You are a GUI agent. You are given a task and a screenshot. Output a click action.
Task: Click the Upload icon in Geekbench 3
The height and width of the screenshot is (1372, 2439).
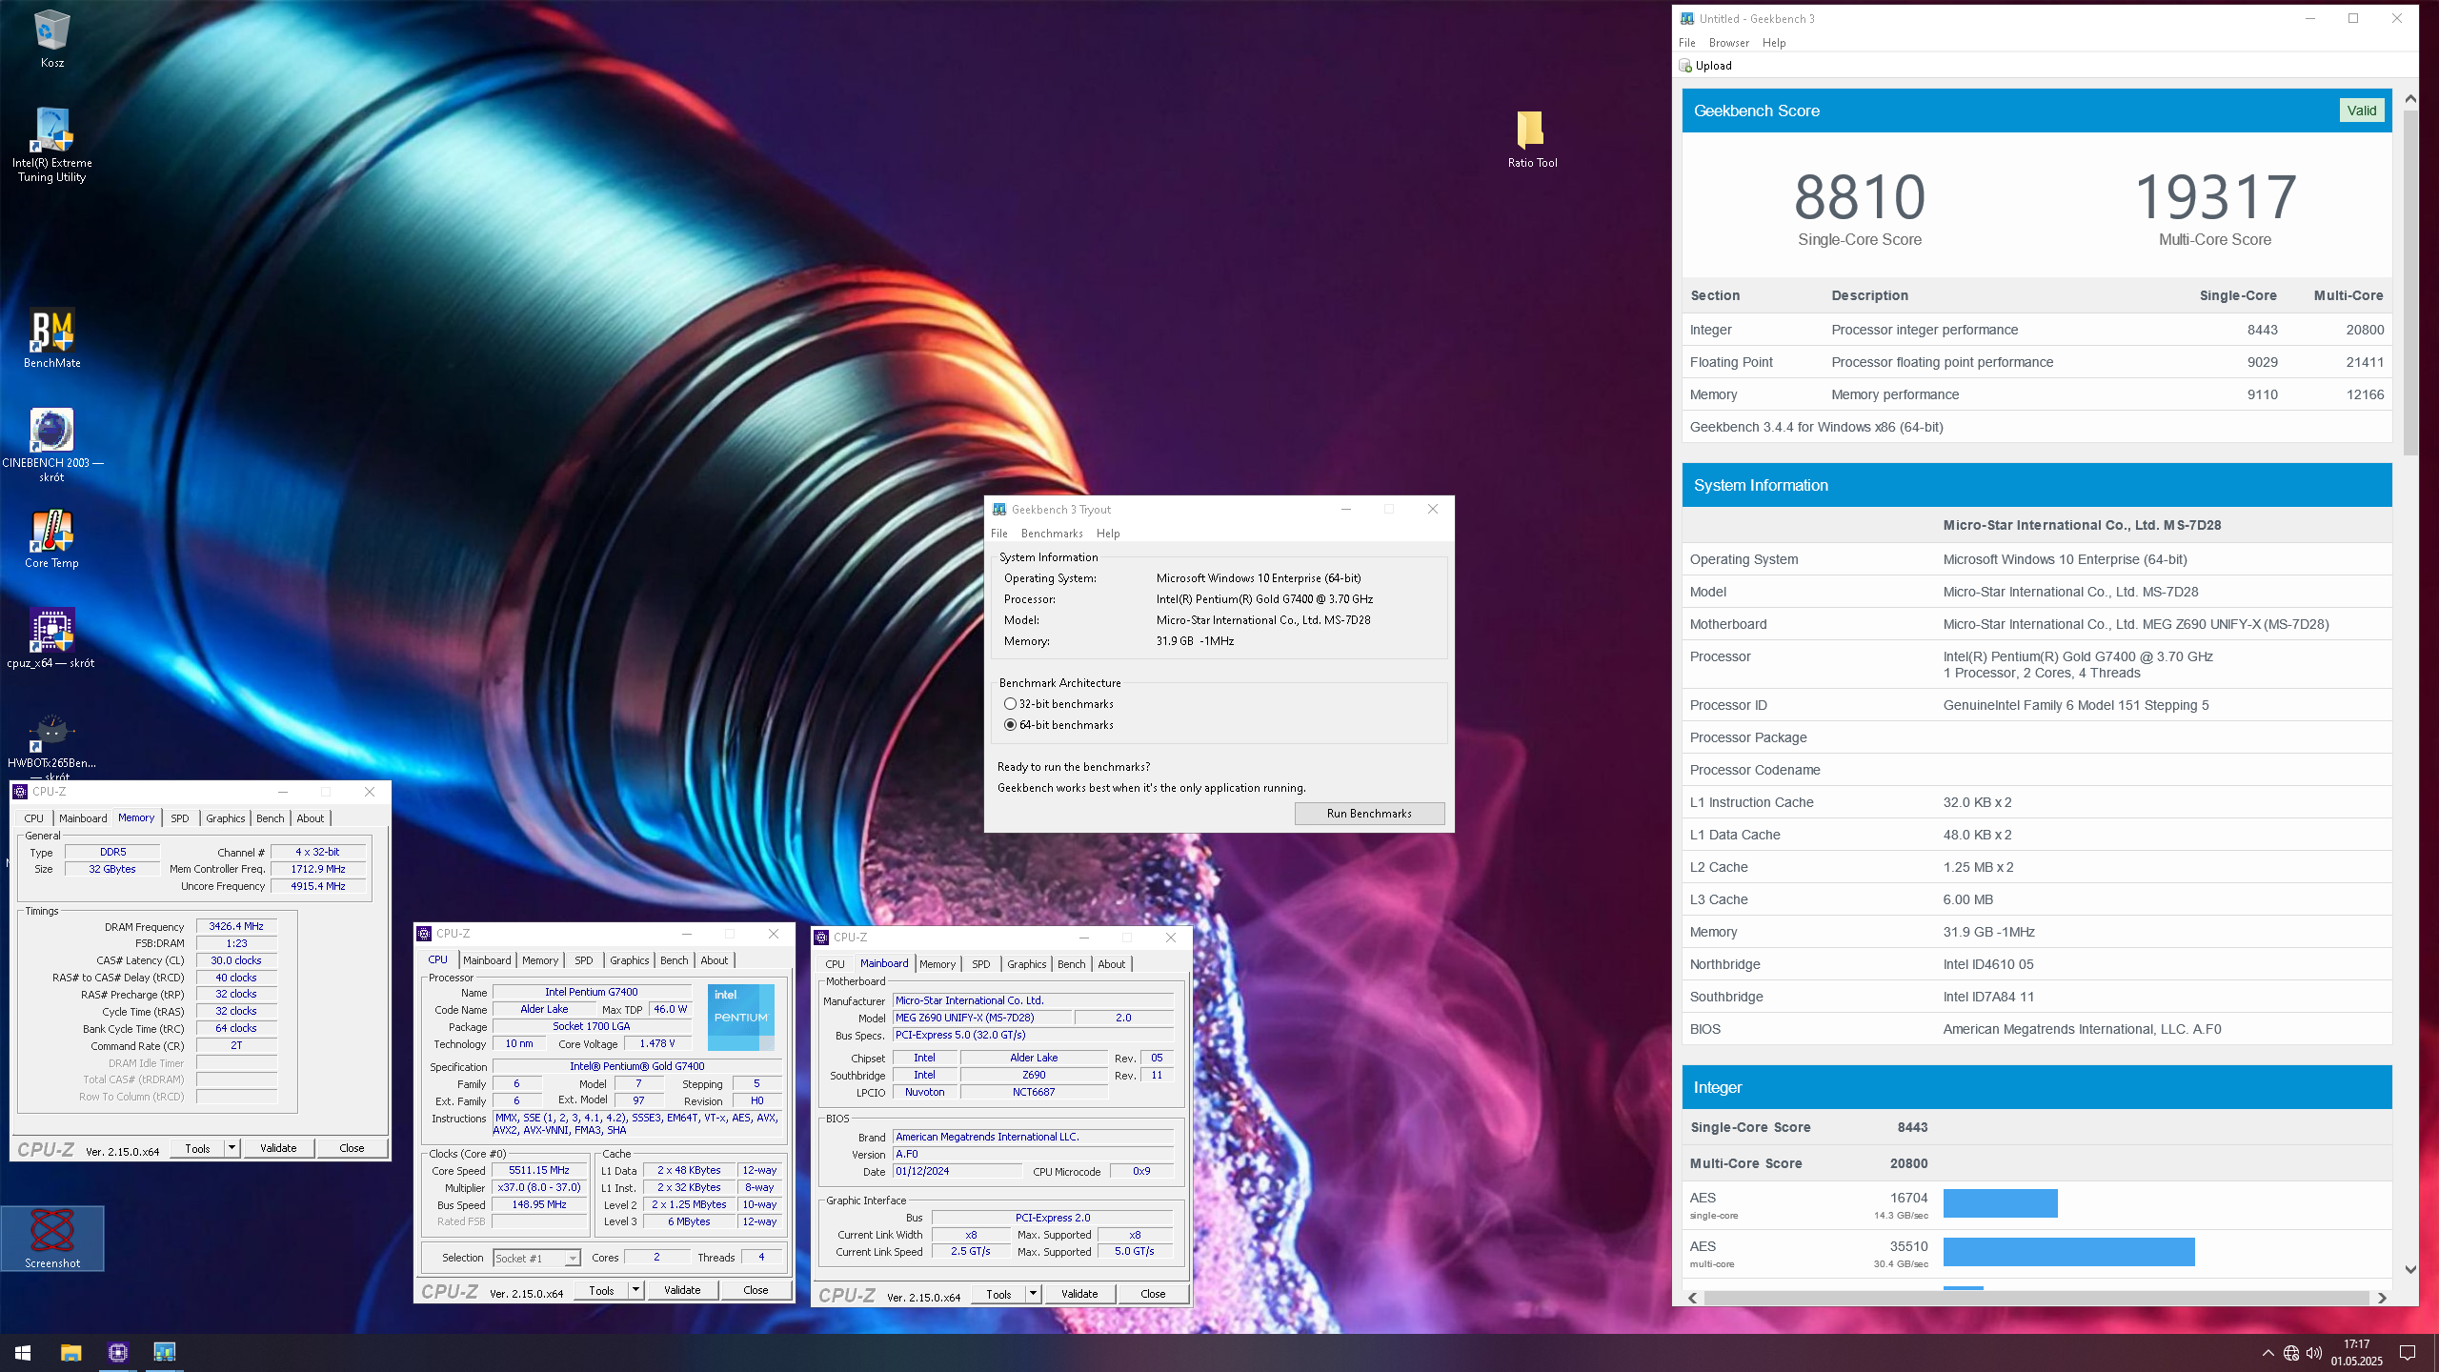pos(1685,66)
